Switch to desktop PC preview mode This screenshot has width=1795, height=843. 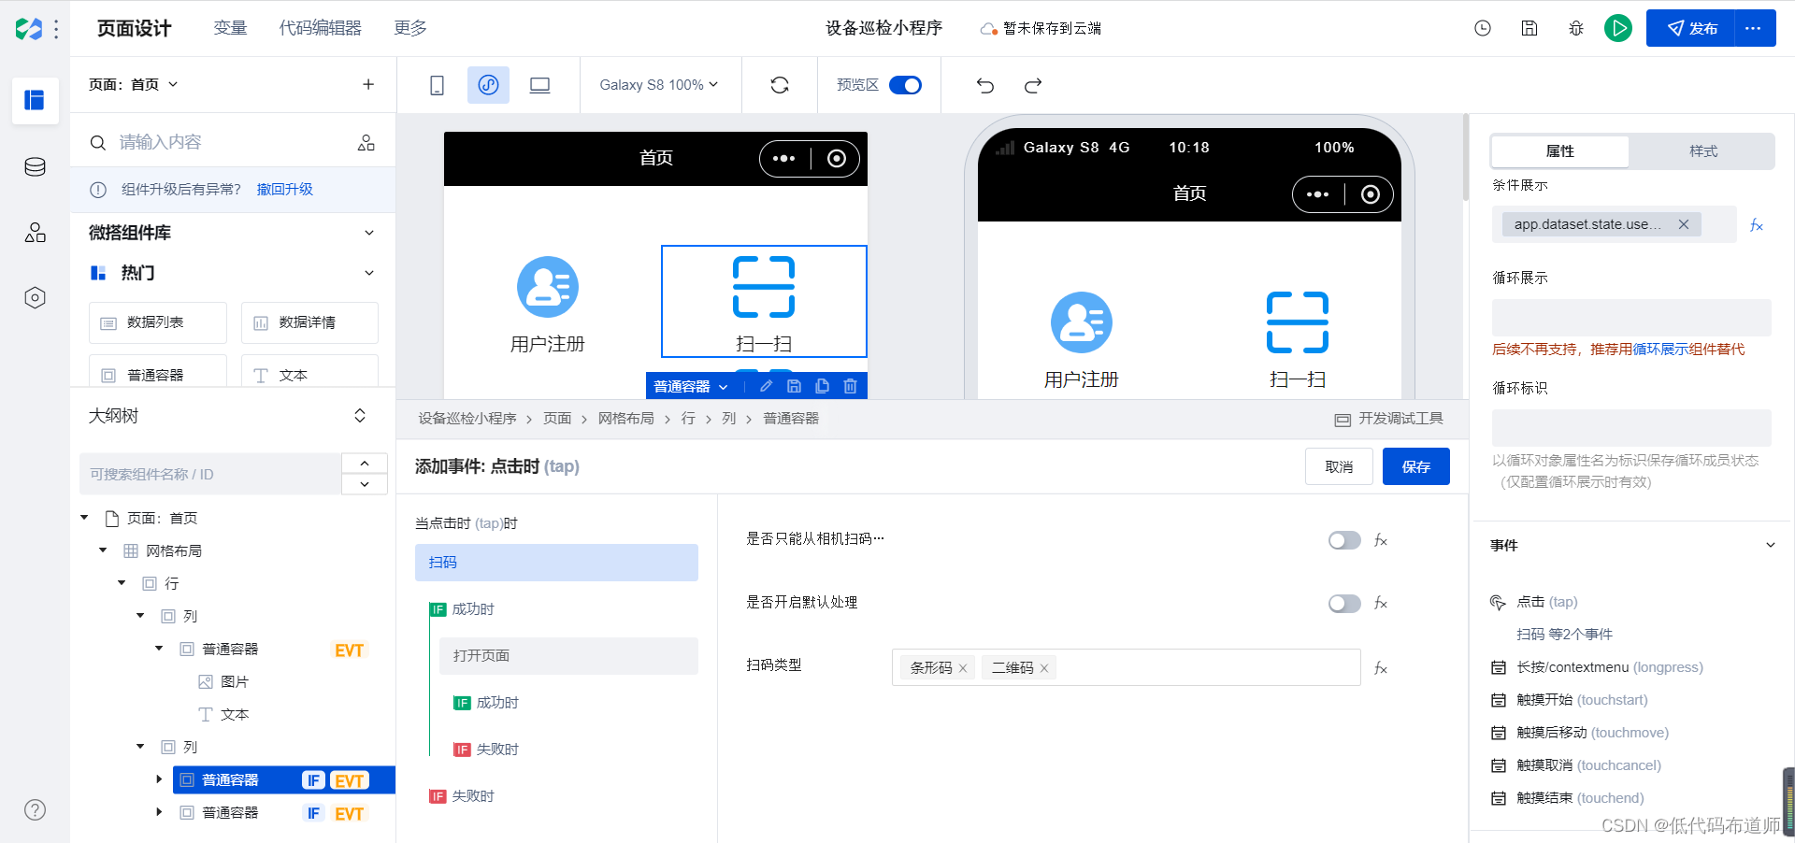[x=539, y=85]
